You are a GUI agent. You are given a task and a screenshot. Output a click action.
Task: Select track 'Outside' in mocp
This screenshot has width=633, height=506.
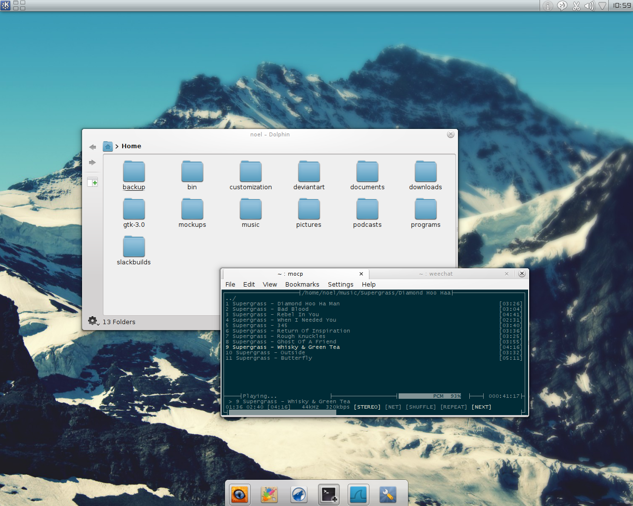(374, 353)
